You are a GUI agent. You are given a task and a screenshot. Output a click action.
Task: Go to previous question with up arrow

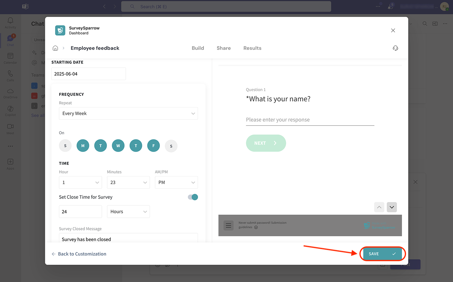point(379,207)
